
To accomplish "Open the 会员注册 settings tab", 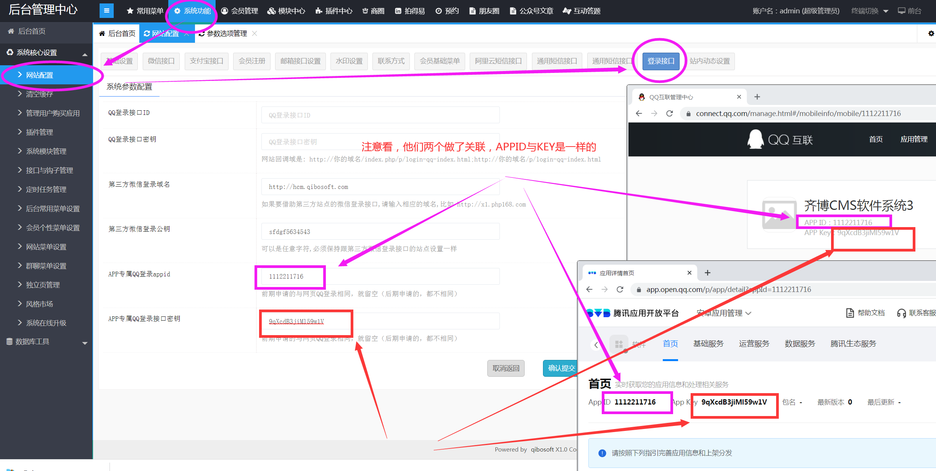I will pyautogui.click(x=252, y=61).
